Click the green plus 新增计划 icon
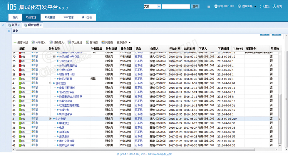The height and width of the screenshot is (156, 288). [15, 42]
